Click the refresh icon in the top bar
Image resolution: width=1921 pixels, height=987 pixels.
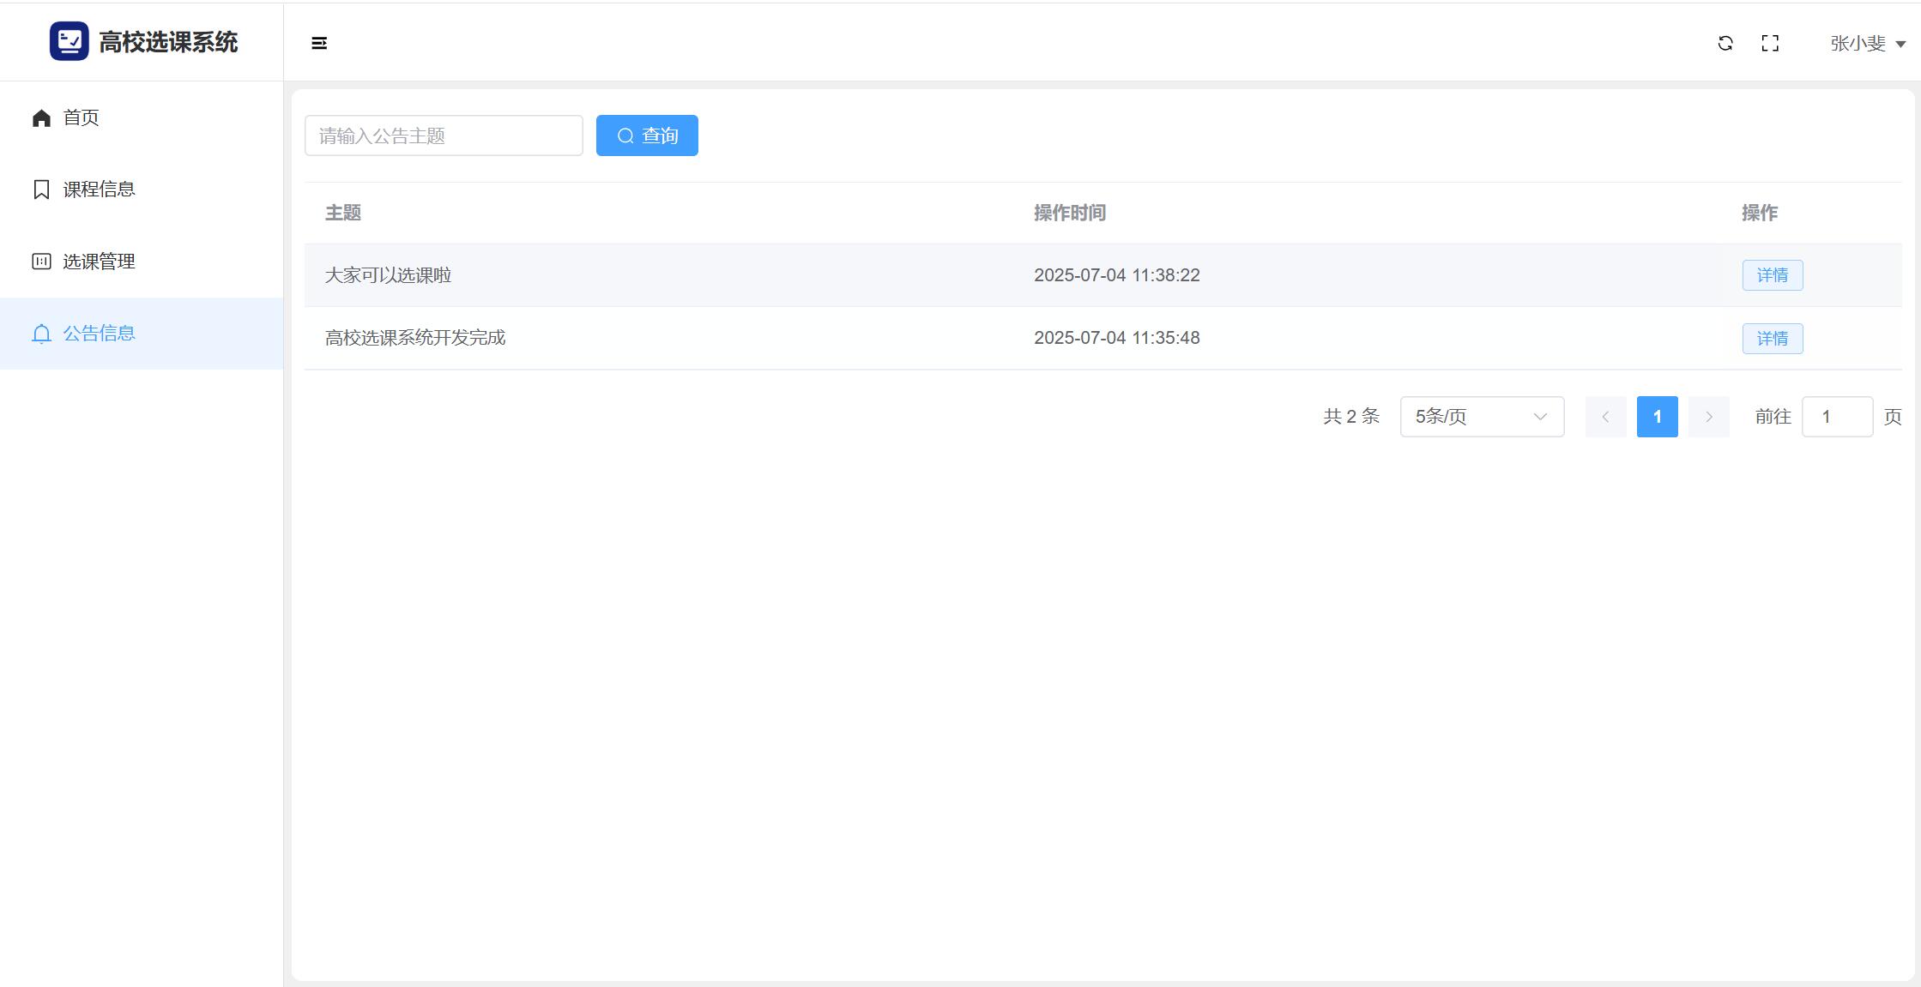coord(1725,43)
